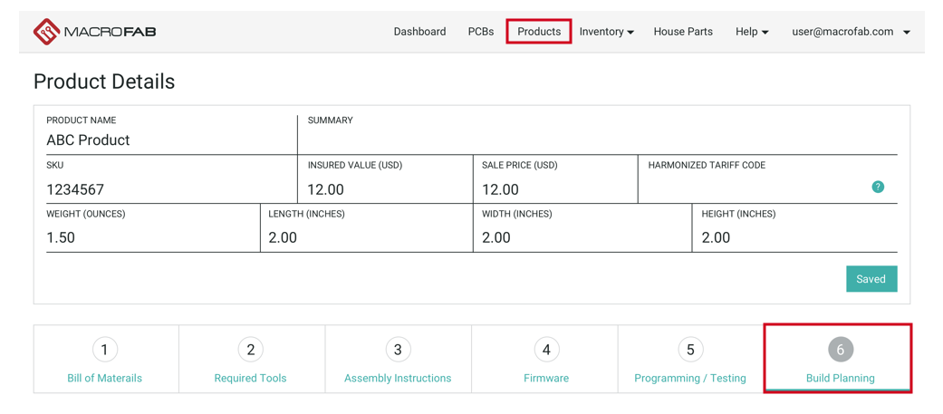This screenshot has height=414, width=943.
Task: Select step 2 circle for Required Tools
Action: point(250,350)
